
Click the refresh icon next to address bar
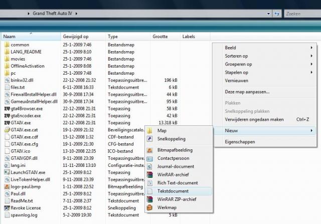pos(277,14)
